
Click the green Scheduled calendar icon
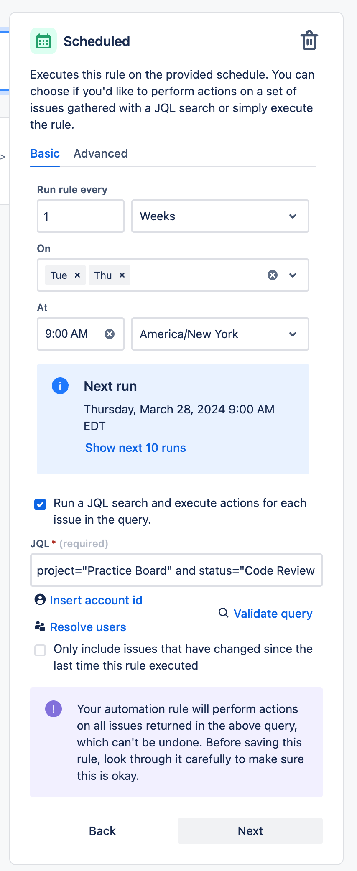pos(43,41)
